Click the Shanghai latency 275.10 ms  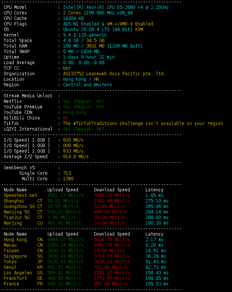coord(157,201)
